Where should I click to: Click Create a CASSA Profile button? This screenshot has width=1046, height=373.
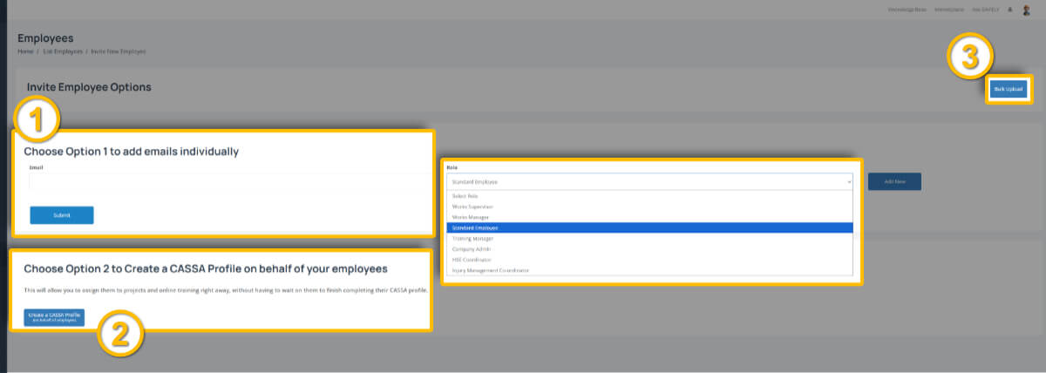54,317
